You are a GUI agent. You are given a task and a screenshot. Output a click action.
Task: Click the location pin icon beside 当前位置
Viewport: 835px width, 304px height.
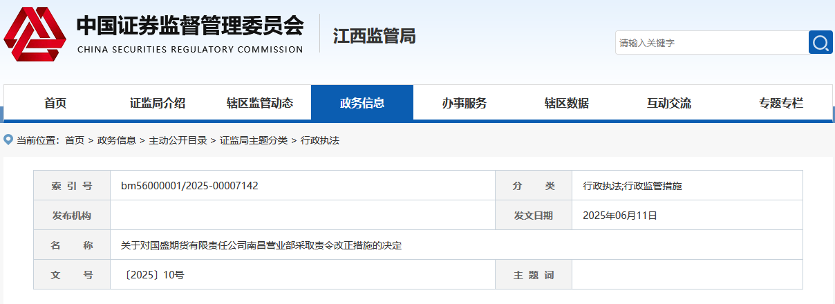[x=8, y=140]
